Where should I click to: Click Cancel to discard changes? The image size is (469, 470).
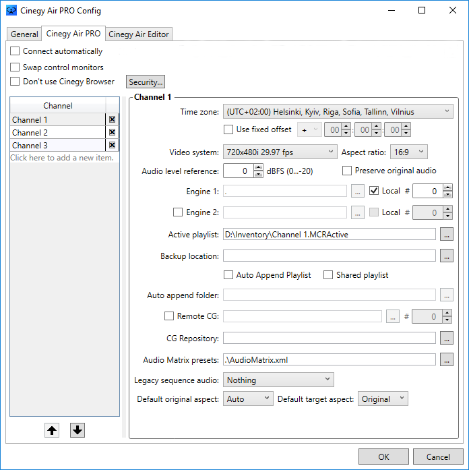coord(438,457)
